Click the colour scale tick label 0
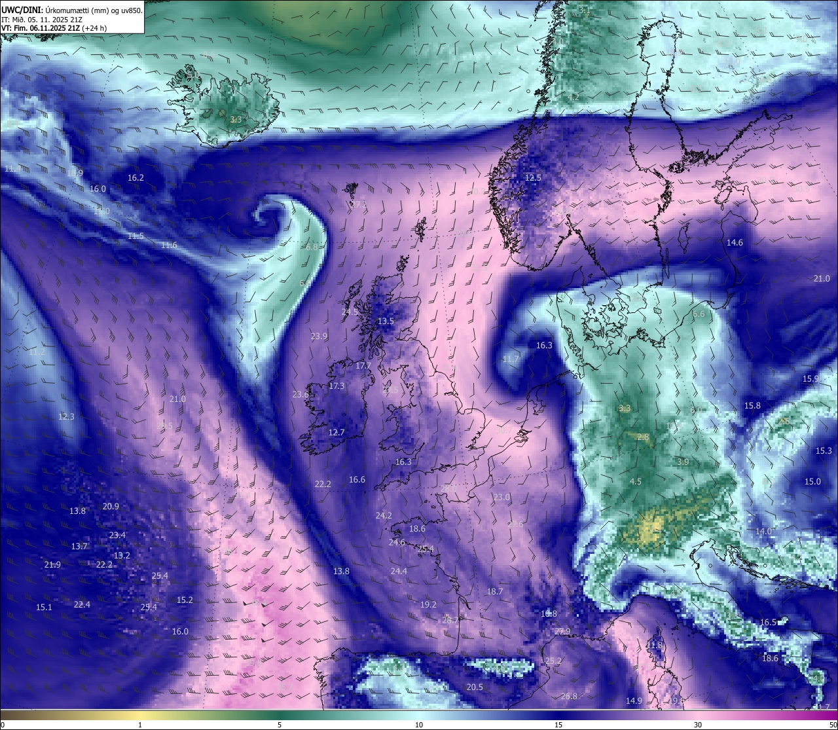Screen dimensions: 838x730 pos(3,725)
